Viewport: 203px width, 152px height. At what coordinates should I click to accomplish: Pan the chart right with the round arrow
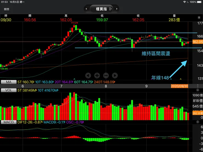coord(115,75)
